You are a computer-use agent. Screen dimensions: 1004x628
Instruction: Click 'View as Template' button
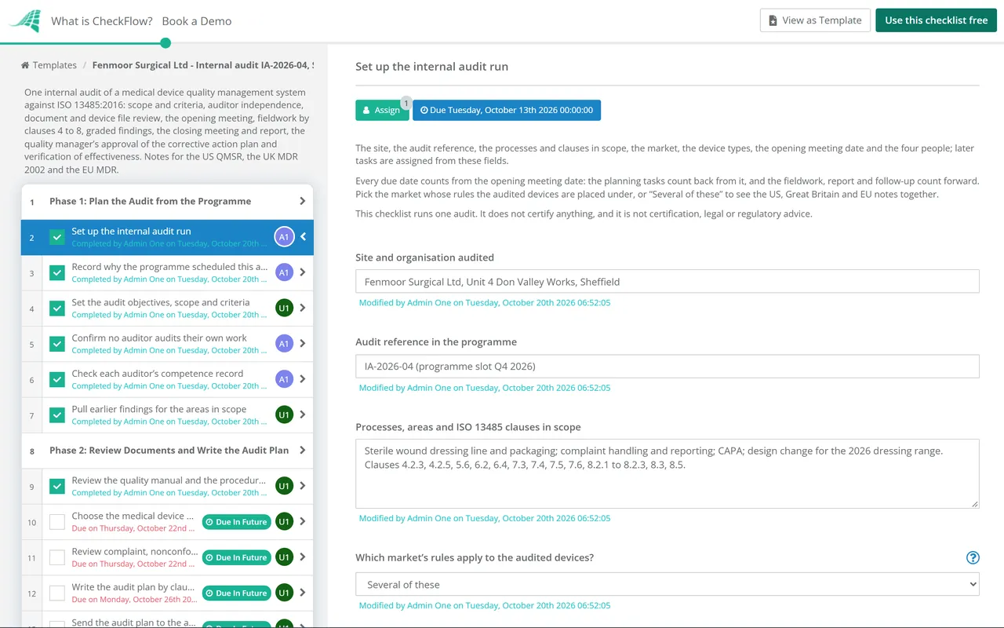pyautogui.click(x=815, y=20)
